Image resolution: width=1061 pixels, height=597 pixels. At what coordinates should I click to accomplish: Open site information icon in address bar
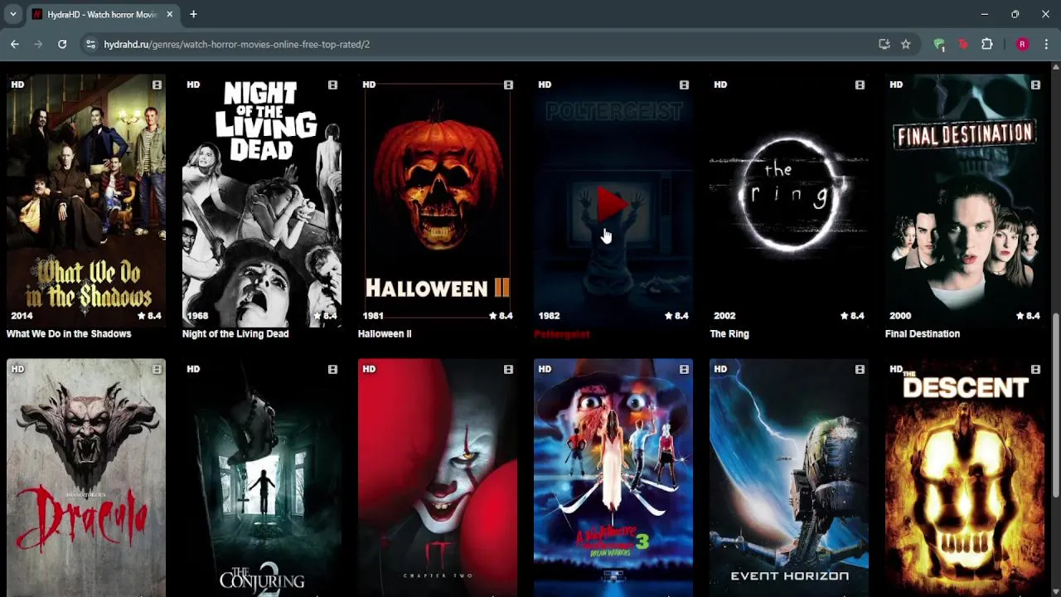91,44
